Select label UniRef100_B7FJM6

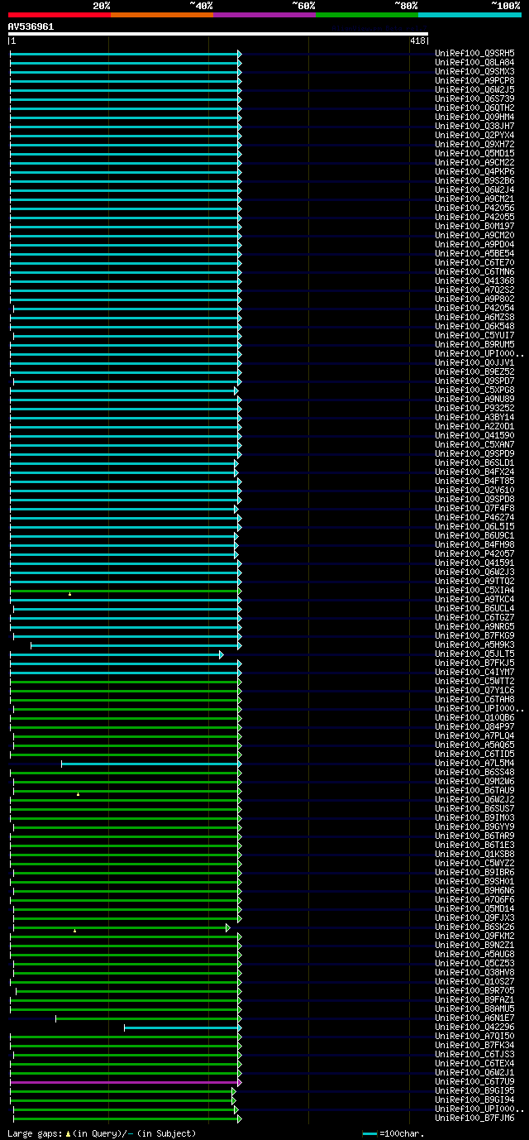point(474,1118)
